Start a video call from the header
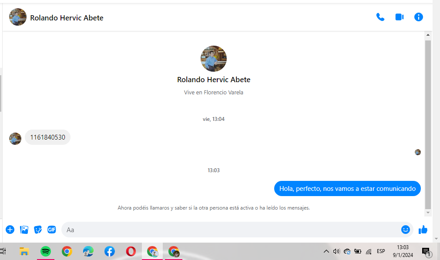This screenshot has height=260, width=440. [399, 17]
